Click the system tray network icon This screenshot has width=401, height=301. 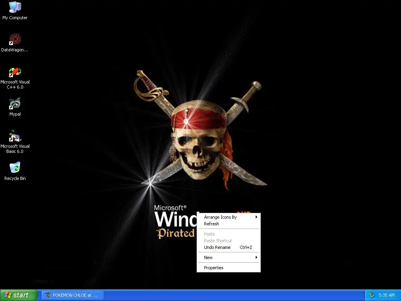tap(372, 295)
